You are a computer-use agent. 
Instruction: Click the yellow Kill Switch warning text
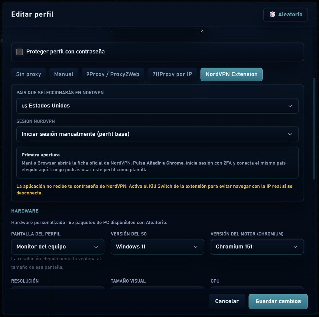click(155, 190)
